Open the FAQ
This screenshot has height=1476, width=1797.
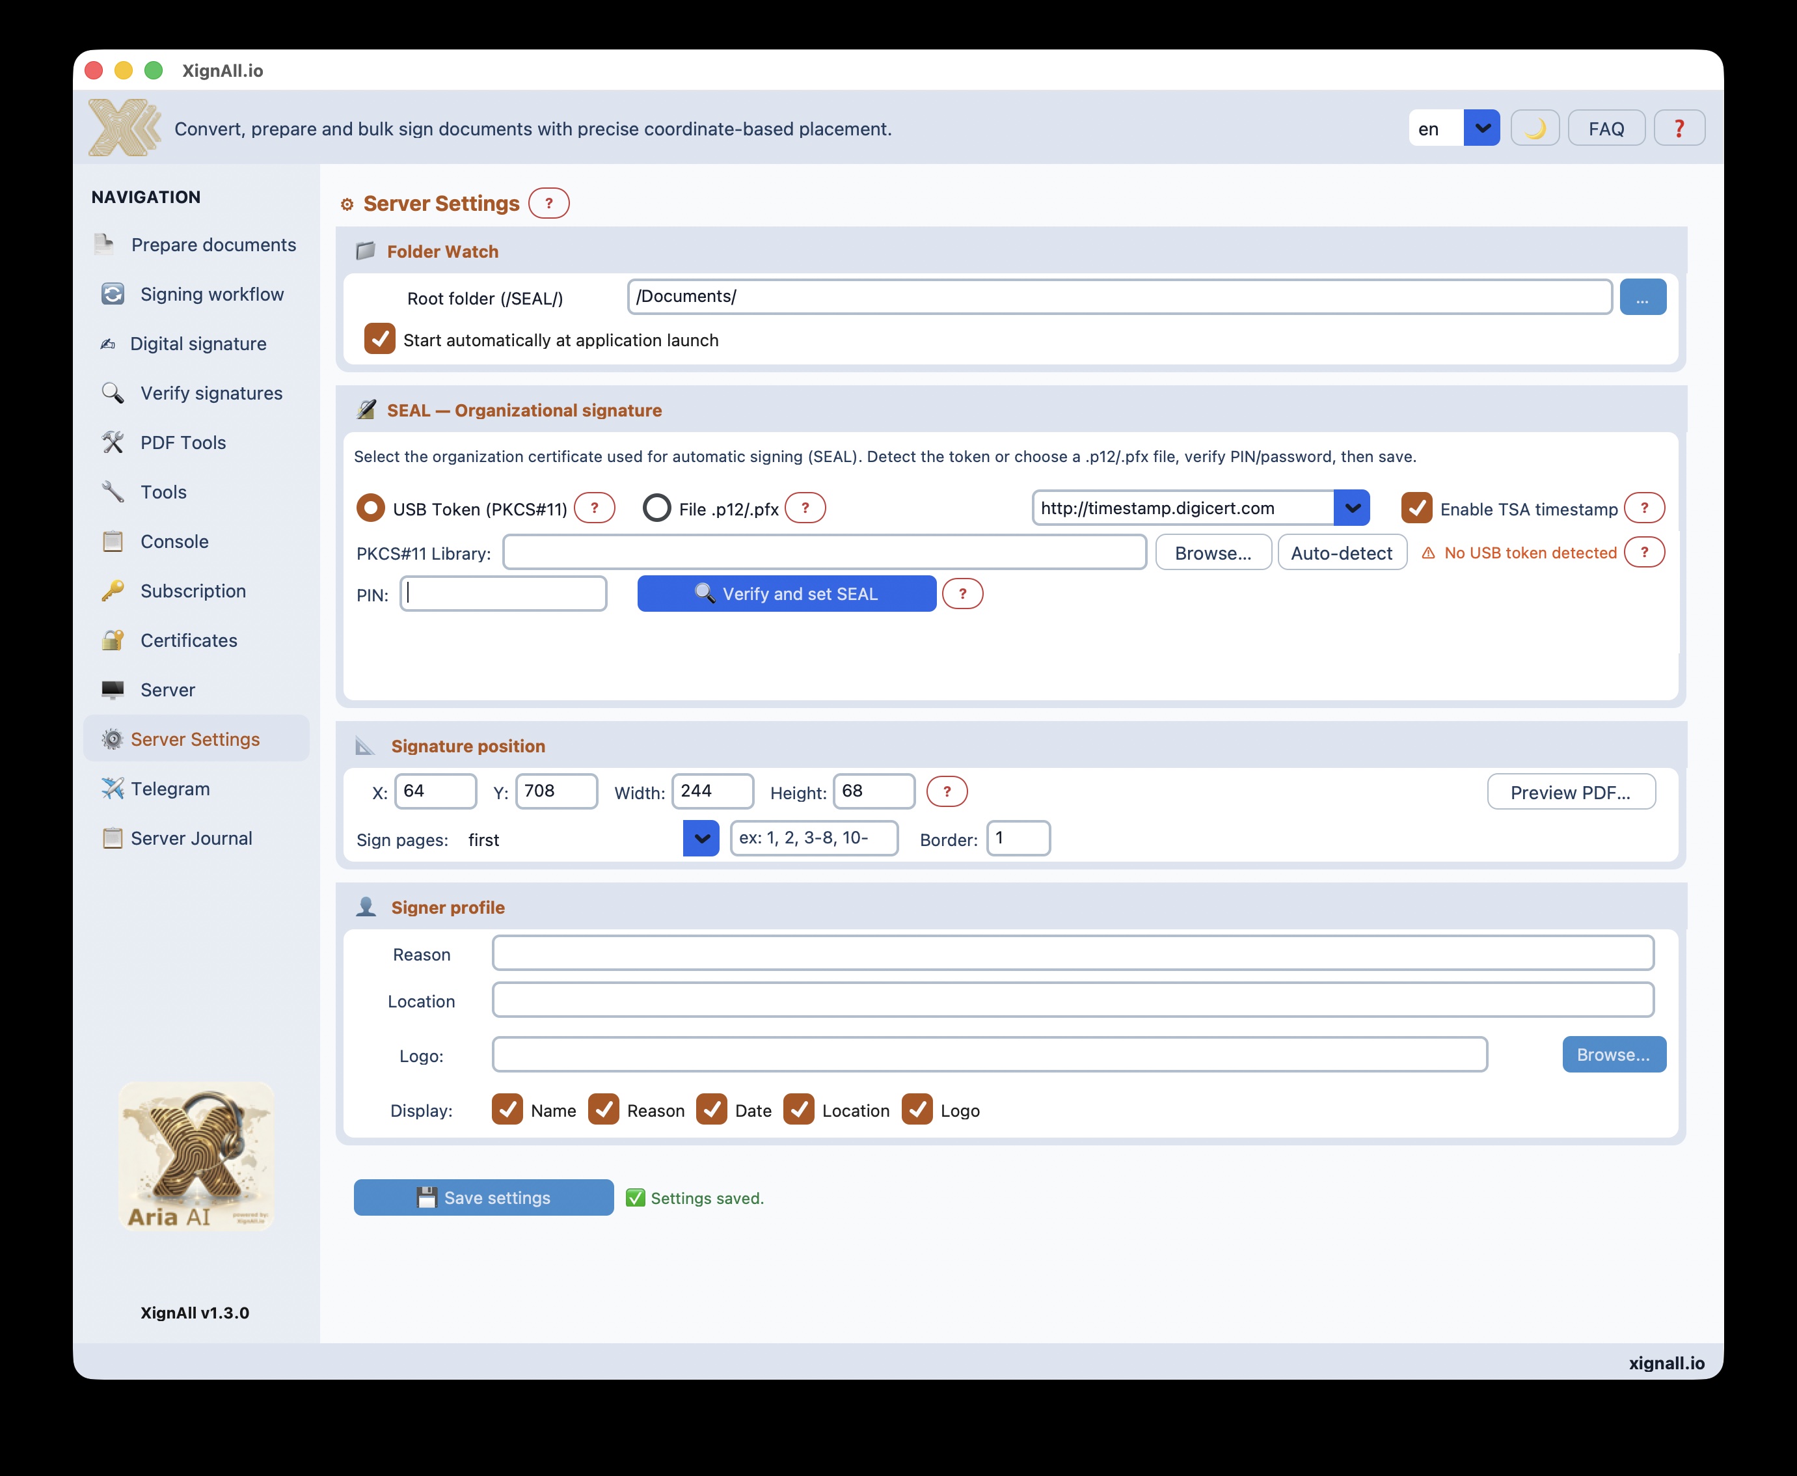tap(1606, 128)
